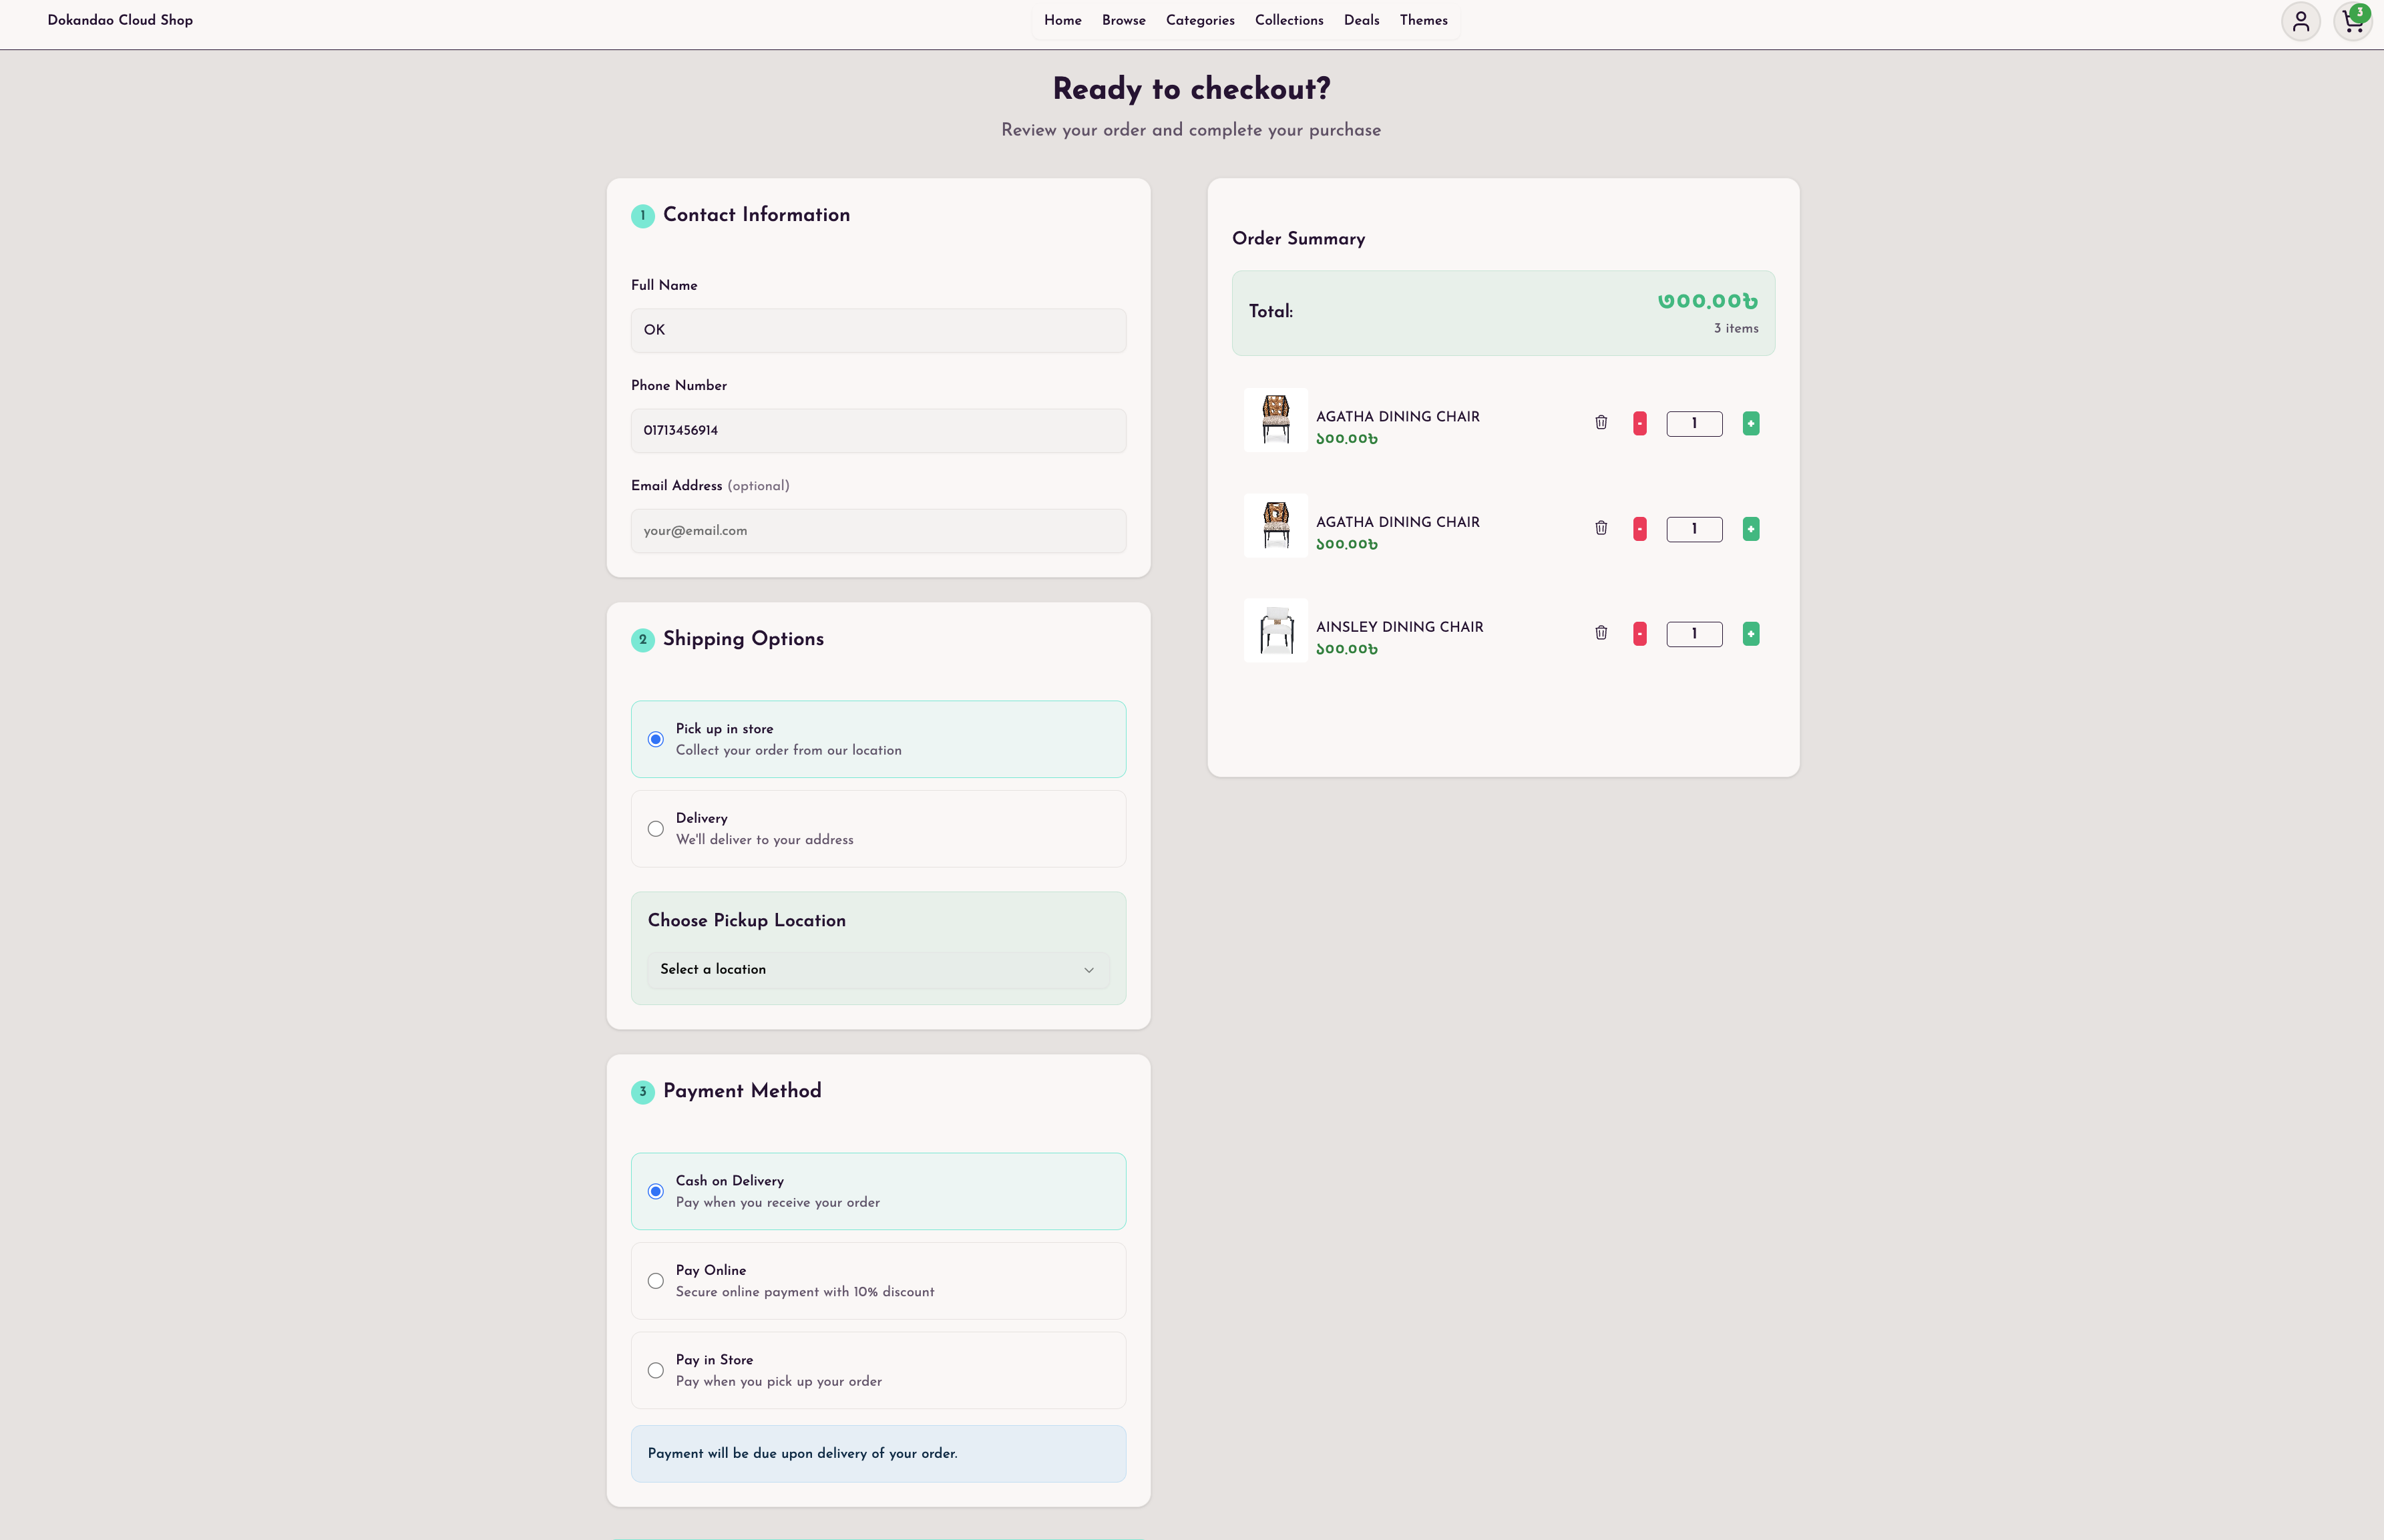Open the user account icon
The image size is (2384, 1540).
click(2300, 21)
